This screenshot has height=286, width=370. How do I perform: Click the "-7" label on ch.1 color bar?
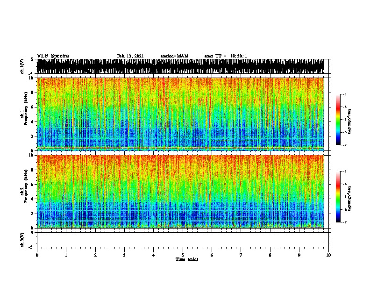[x=345, y=145]
